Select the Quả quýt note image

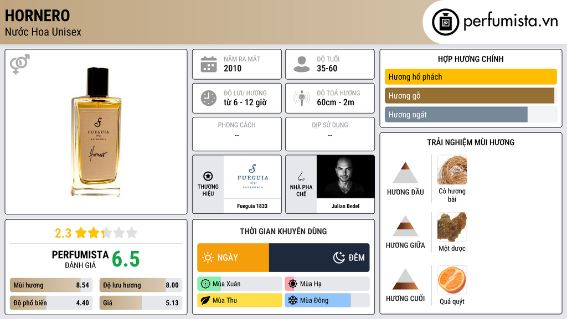452,280
